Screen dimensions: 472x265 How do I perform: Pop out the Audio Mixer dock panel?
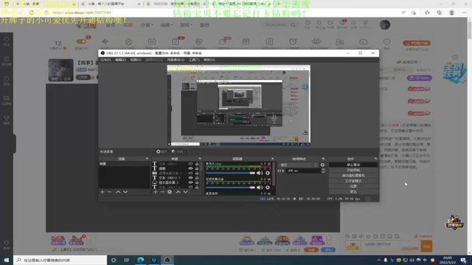tap(273, 158)
